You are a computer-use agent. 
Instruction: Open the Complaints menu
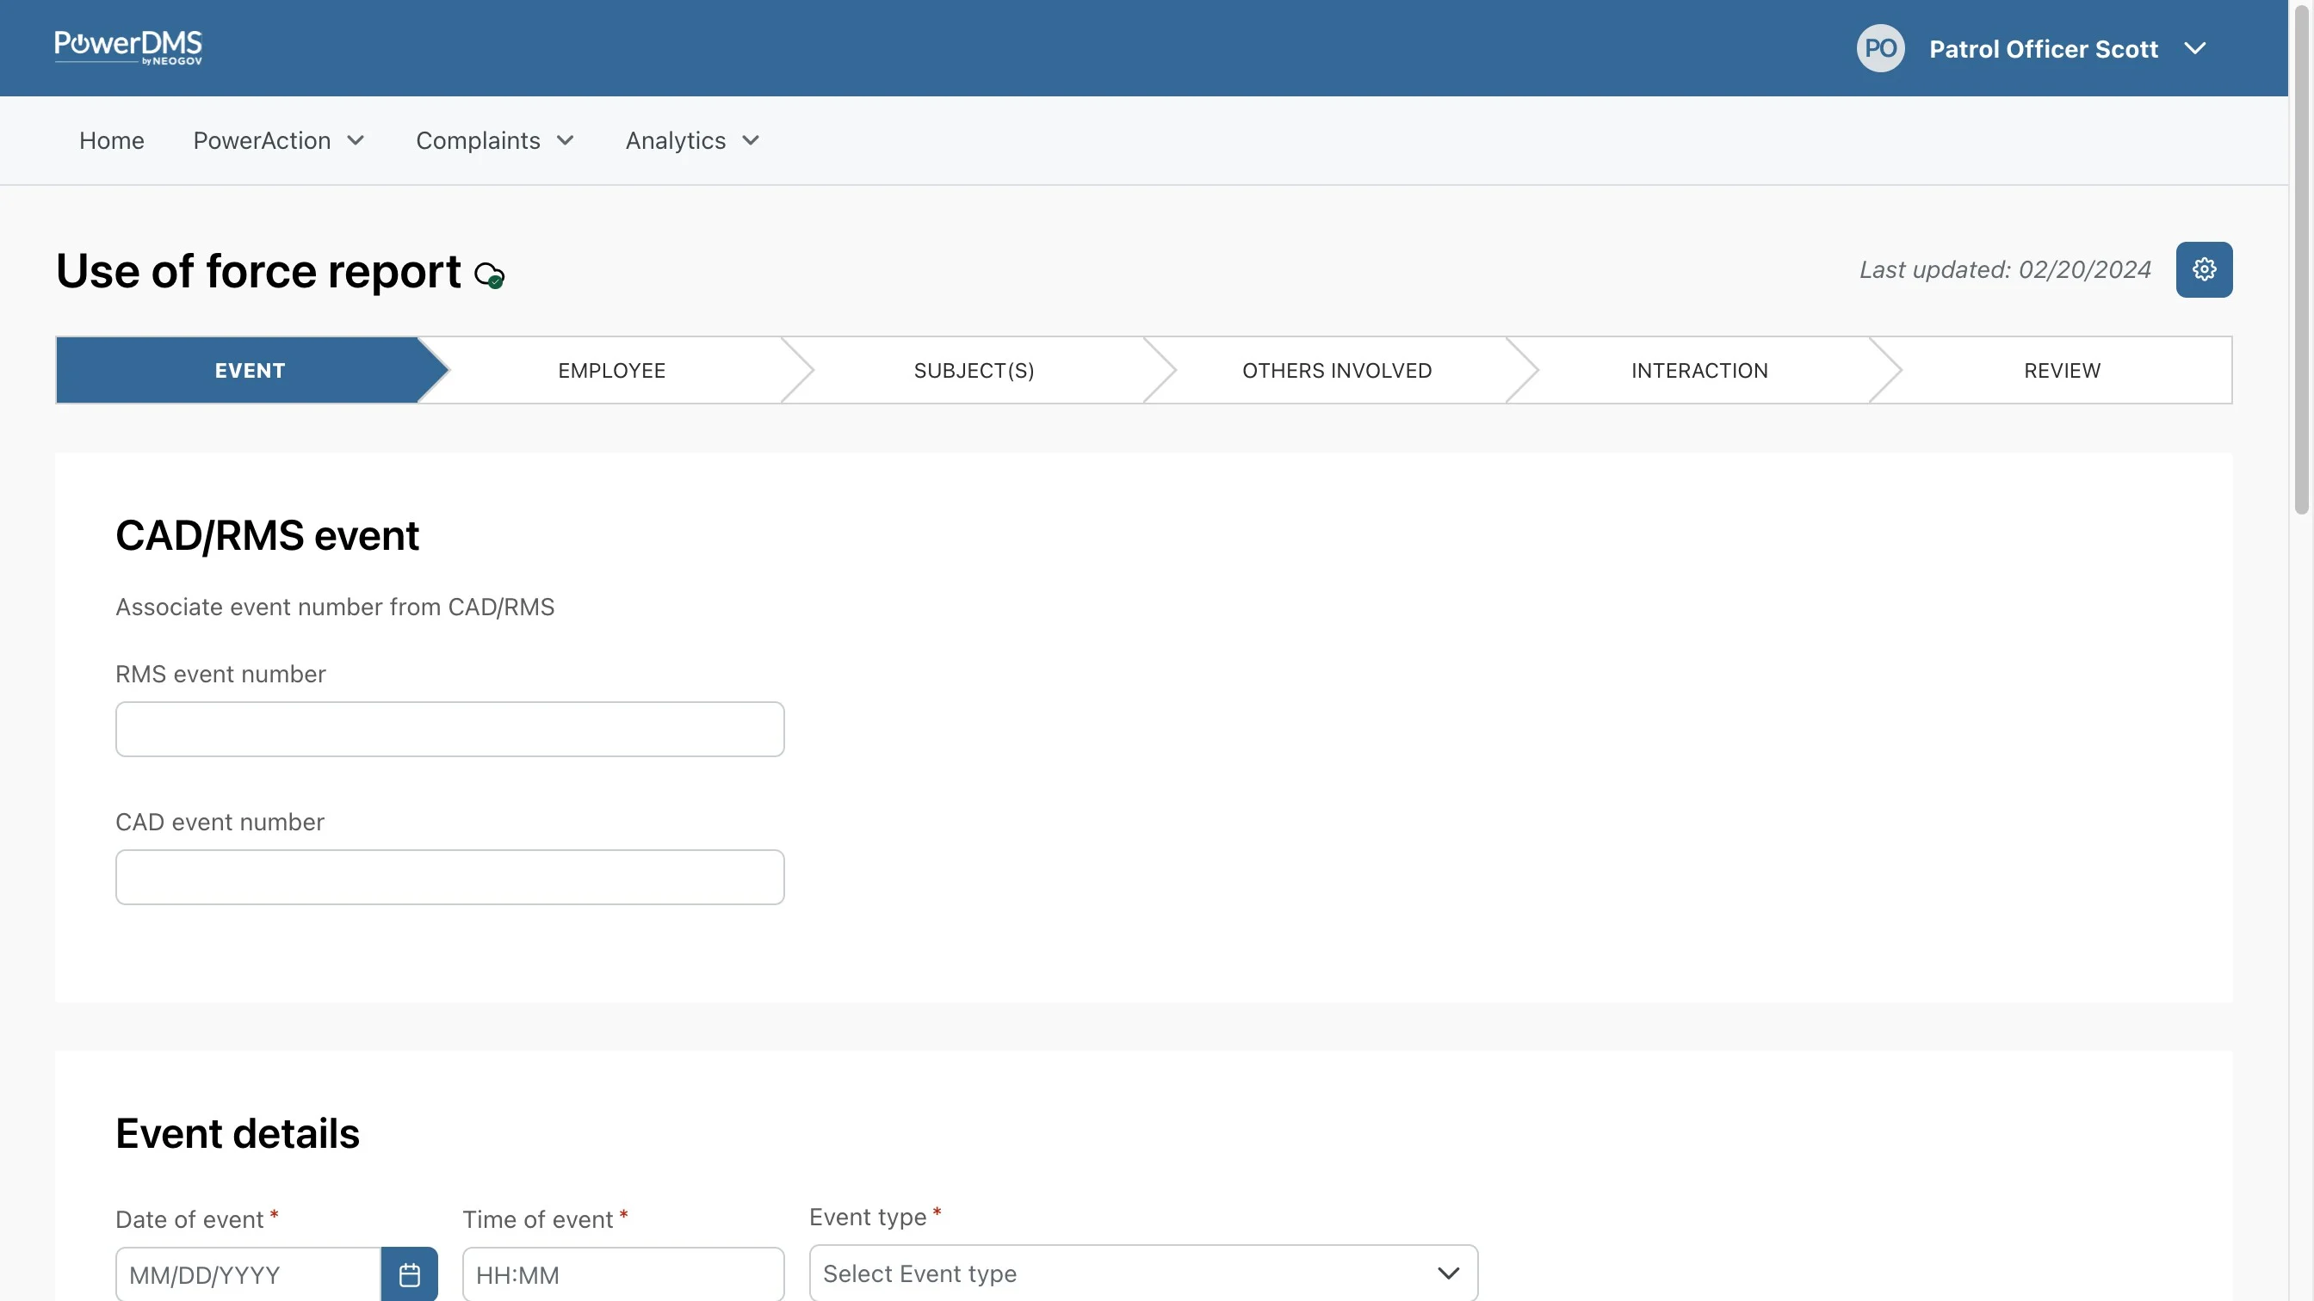tap(478, 141)
